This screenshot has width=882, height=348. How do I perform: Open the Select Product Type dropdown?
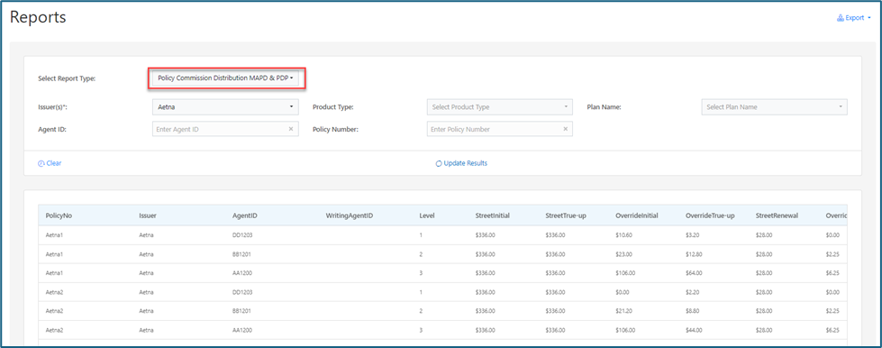[x=500, y=107]
